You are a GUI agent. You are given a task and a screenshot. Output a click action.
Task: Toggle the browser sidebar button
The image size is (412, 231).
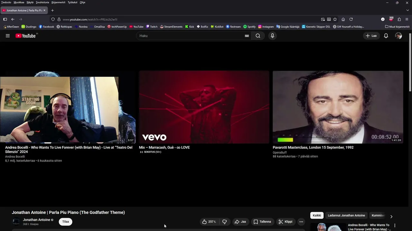point(5,19)
